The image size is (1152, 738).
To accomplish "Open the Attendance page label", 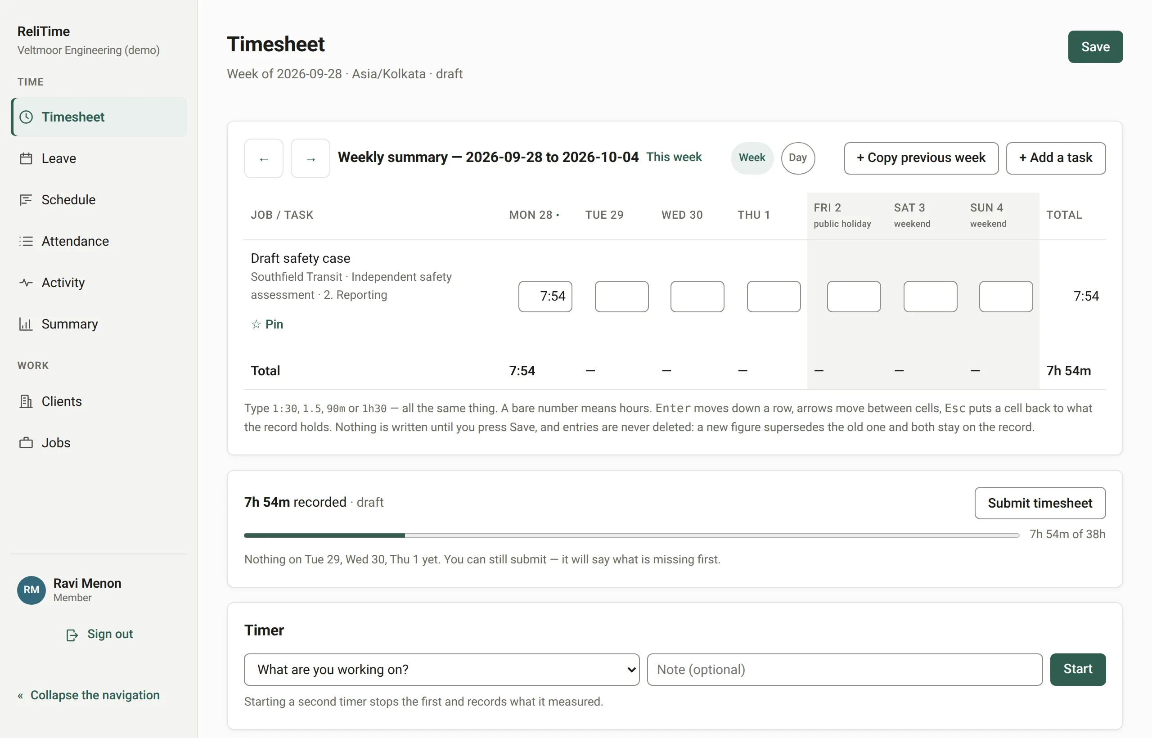I will pyautogui.click(x=75, y=241).
